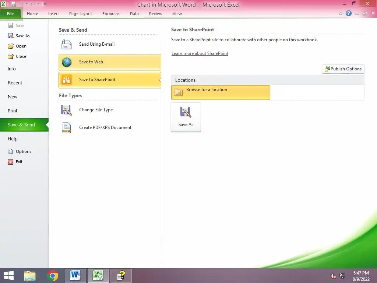Click the Save As floppy icon in sidebar
This screenshot has height=283, width=377.
pos(11,36)
